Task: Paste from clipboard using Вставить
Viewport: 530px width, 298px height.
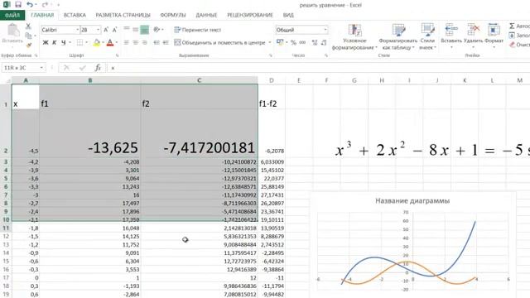Action: [13, 34]
